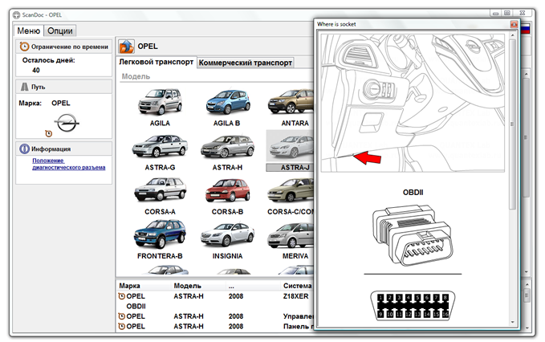545x342 pixels.
Task: Minimize the ScanDoc main window
Action: click(x=496, y=13)
